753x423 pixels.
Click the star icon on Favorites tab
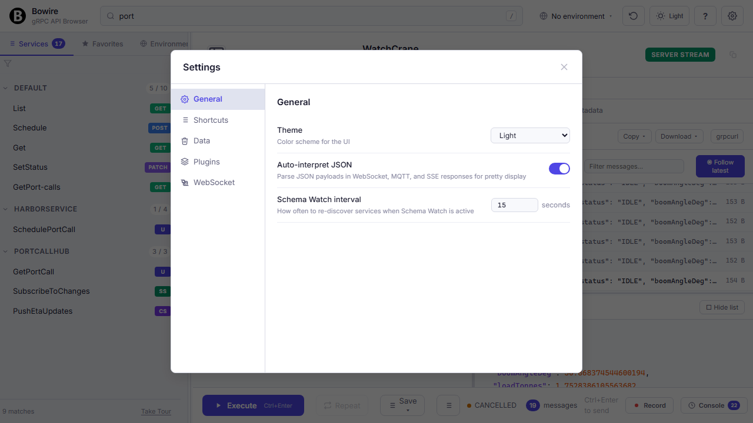point(85,43)
